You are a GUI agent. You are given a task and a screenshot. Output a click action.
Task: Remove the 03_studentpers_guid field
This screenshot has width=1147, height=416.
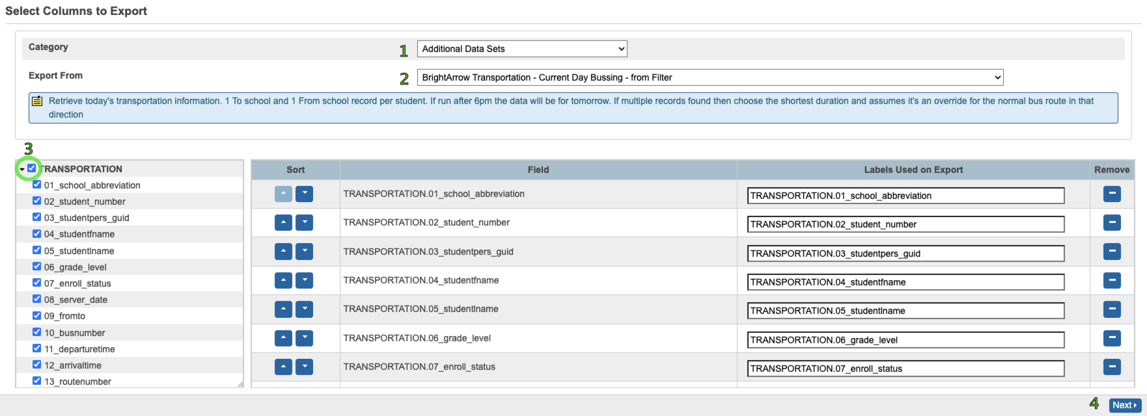1112,251
